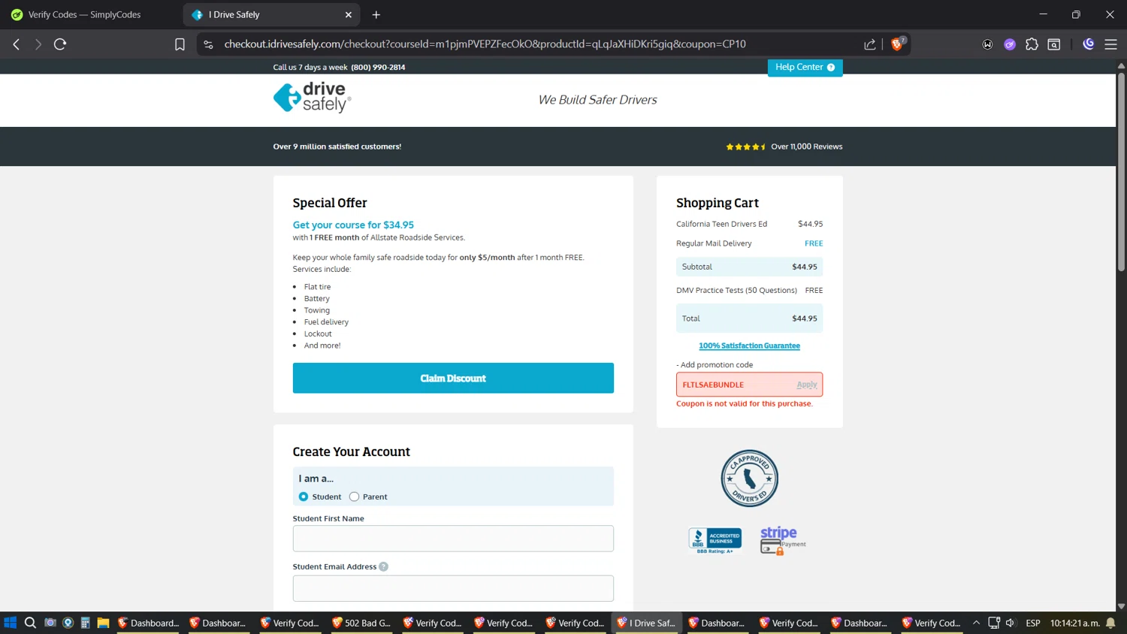The image size is (1127, 634).
Task: Click the I Drive Safely logo
Action: tap(312, 98)
